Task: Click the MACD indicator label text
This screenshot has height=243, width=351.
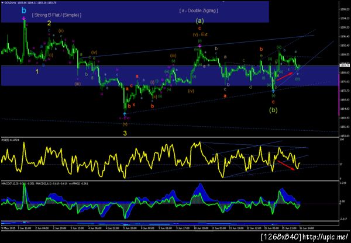Action: pyautogui.click(x=45, y=183)
